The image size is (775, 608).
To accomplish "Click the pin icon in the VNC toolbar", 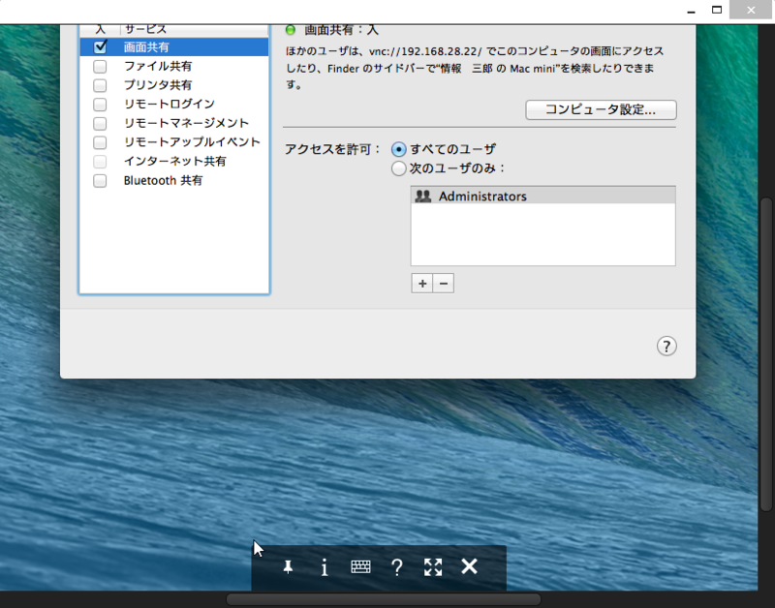I will [288, 568].
